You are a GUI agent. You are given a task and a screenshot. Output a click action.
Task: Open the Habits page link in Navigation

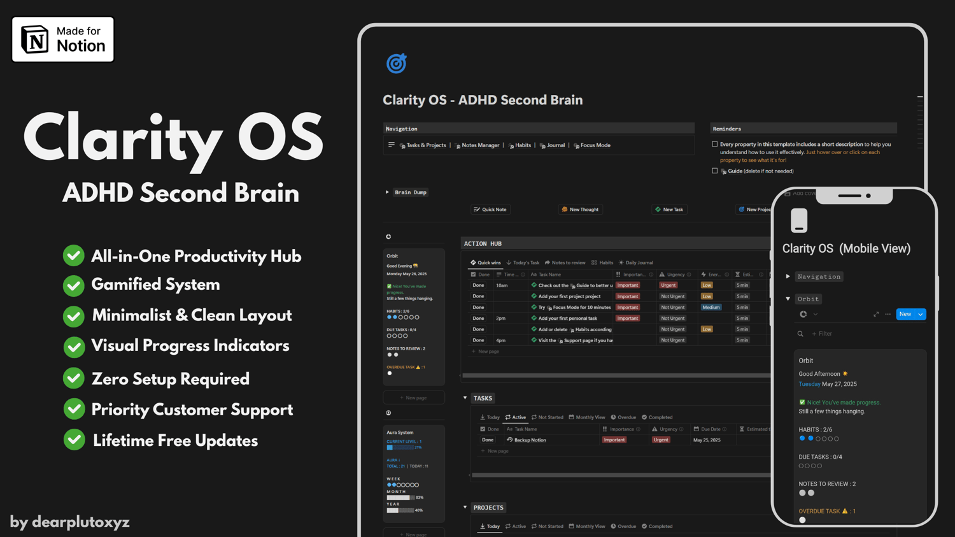pyautogui.click(x=520, y=145)
